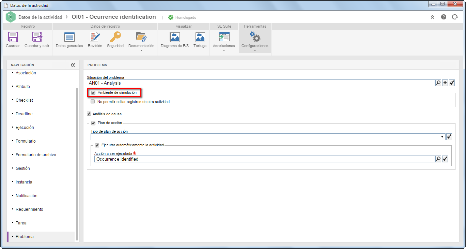Click the process activity icon in header
This screenshot has width=466, height=249.
point(11,17)
